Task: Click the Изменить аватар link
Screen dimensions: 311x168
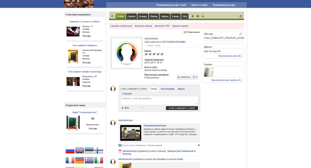Action: (143, 26)
